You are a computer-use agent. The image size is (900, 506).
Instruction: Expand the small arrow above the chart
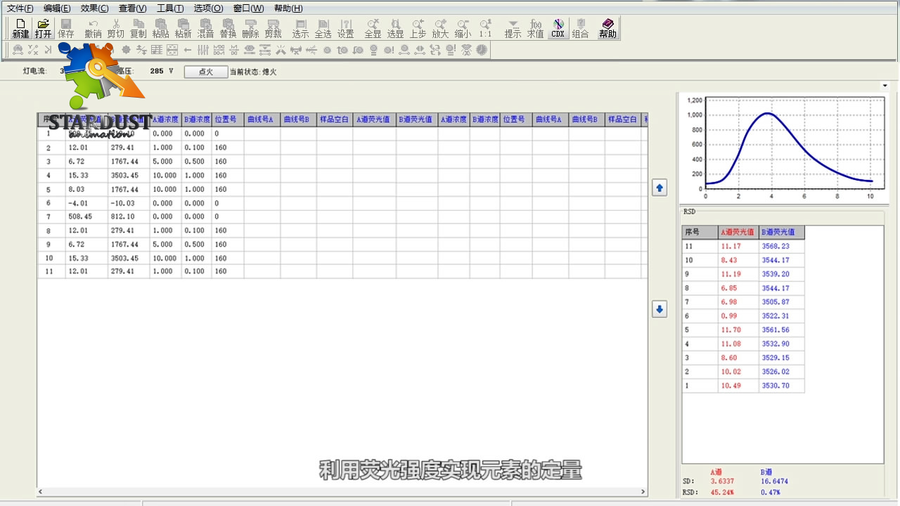tap(885, 86)
